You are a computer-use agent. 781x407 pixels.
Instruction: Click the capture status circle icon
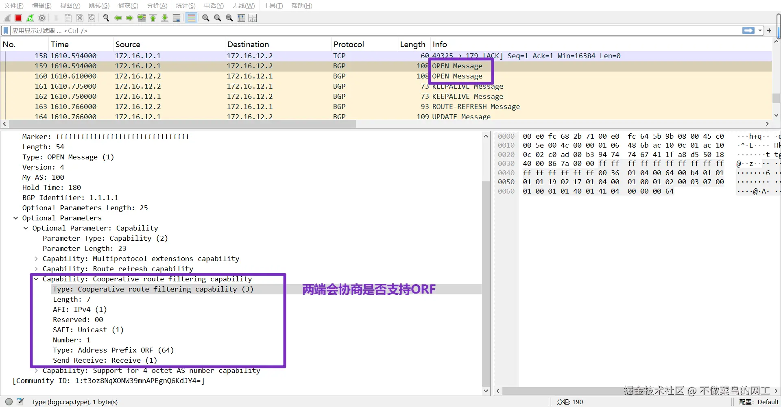click(9, 401)
